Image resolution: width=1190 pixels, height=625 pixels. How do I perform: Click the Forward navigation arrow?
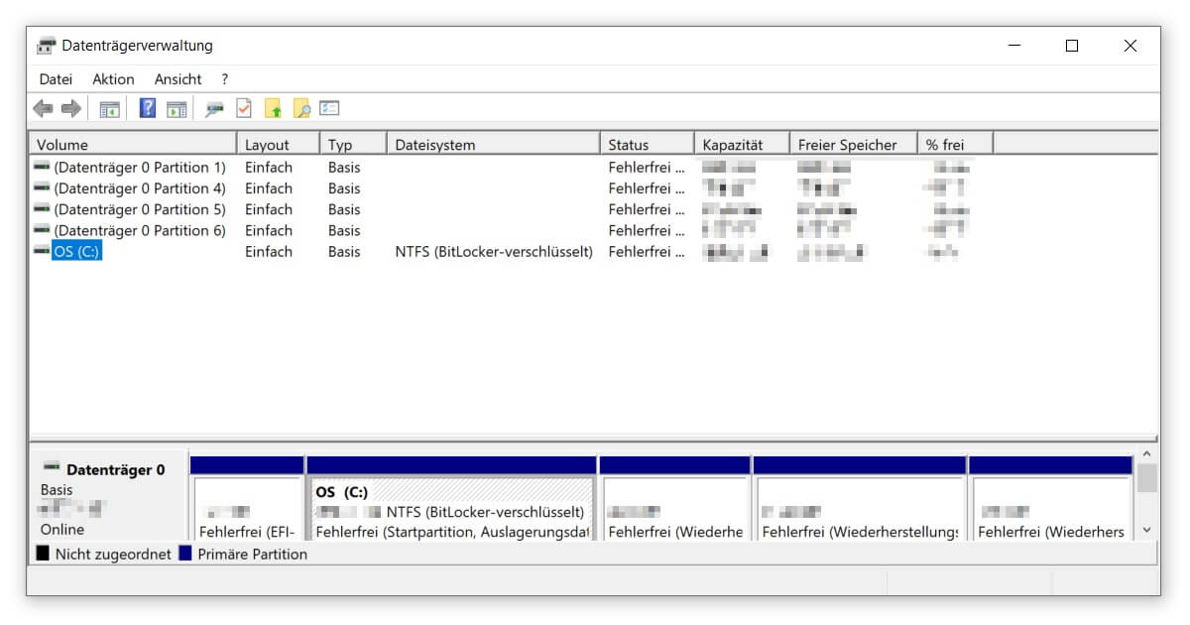point(70,108)
